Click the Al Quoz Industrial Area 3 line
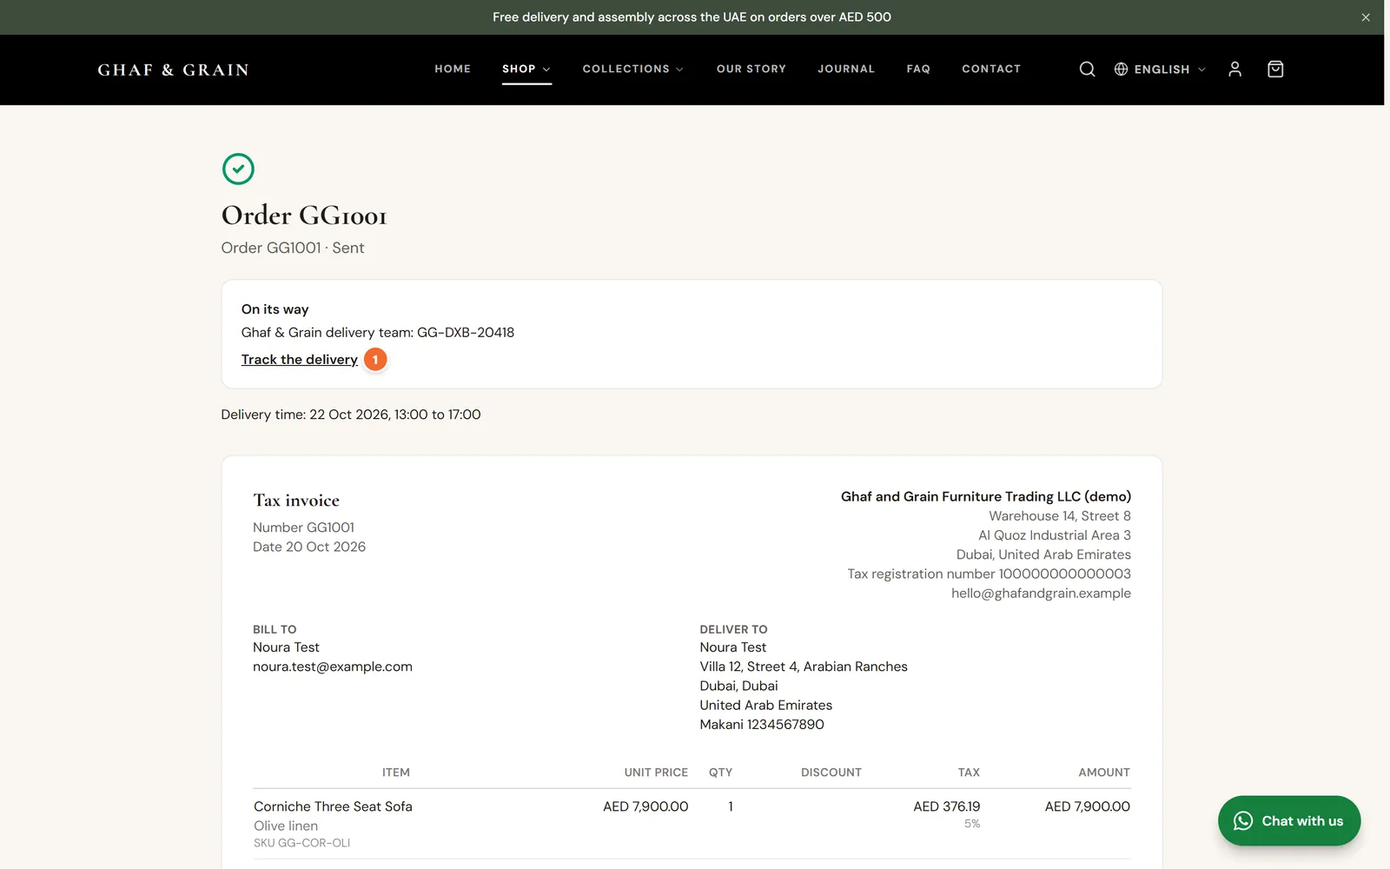Screen dimensions: 1390x869 click(1055, 535)
